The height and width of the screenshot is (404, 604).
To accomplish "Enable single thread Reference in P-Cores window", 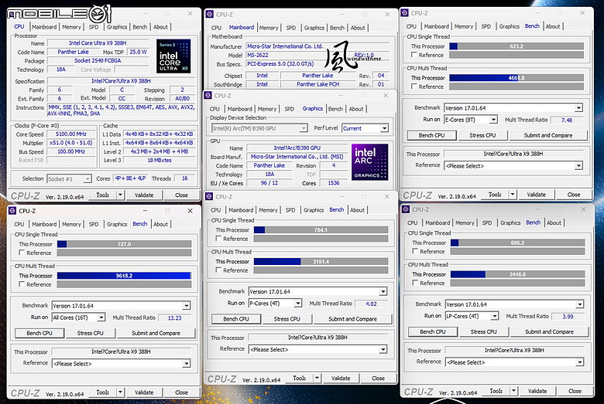I will coord(218,239).
